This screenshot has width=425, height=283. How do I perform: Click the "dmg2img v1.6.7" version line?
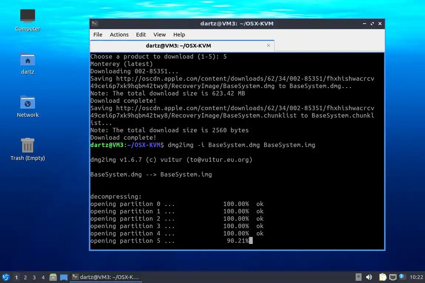click(171, 160)
